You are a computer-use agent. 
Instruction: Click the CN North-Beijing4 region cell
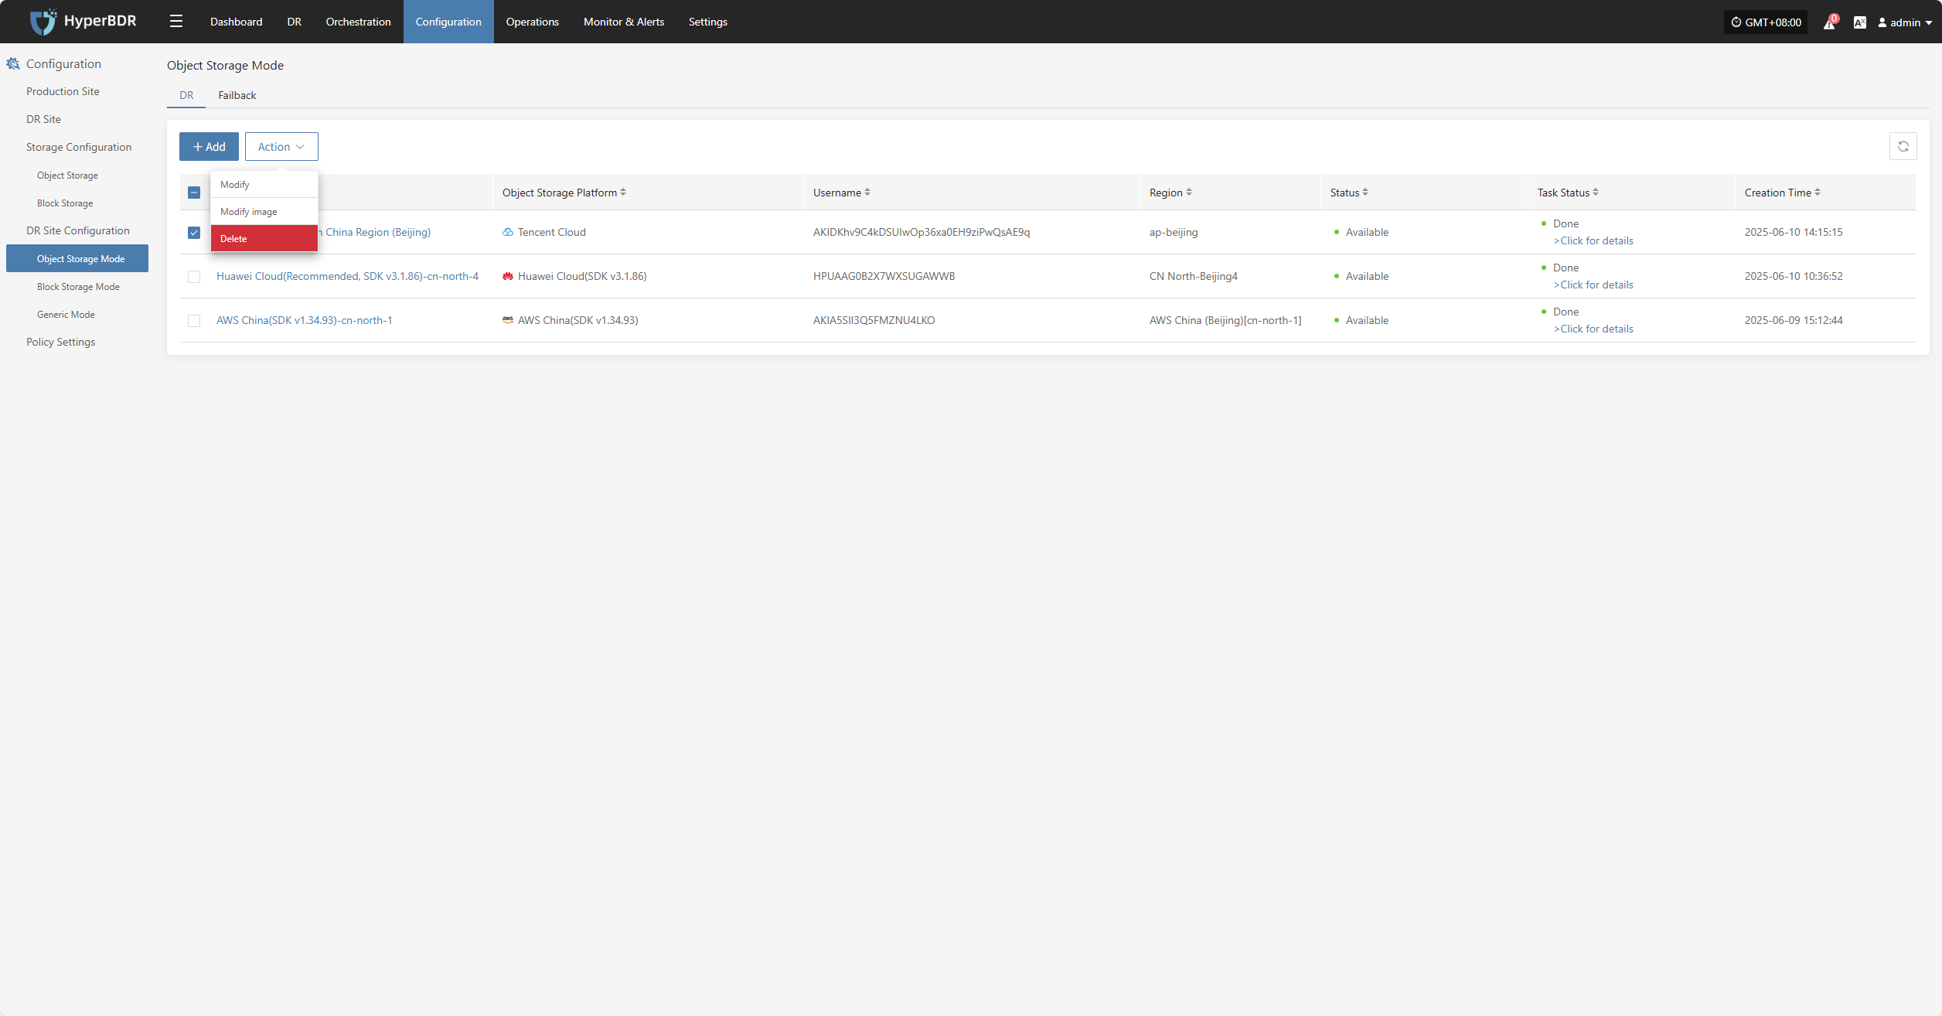[1193, 276]
